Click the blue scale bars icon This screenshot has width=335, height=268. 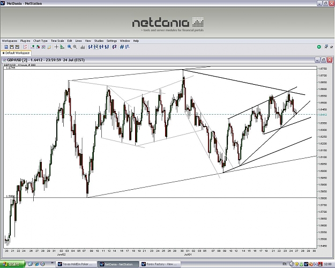coord(128,47)
